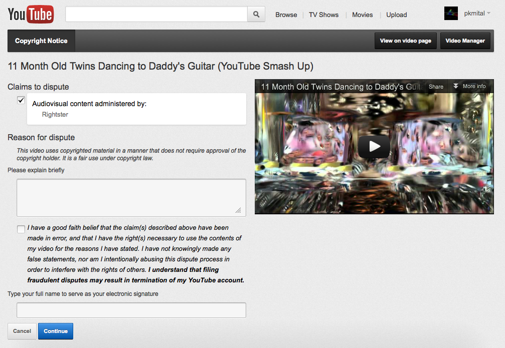
Task: Click the View on video page button
Action: click(405, 41)
